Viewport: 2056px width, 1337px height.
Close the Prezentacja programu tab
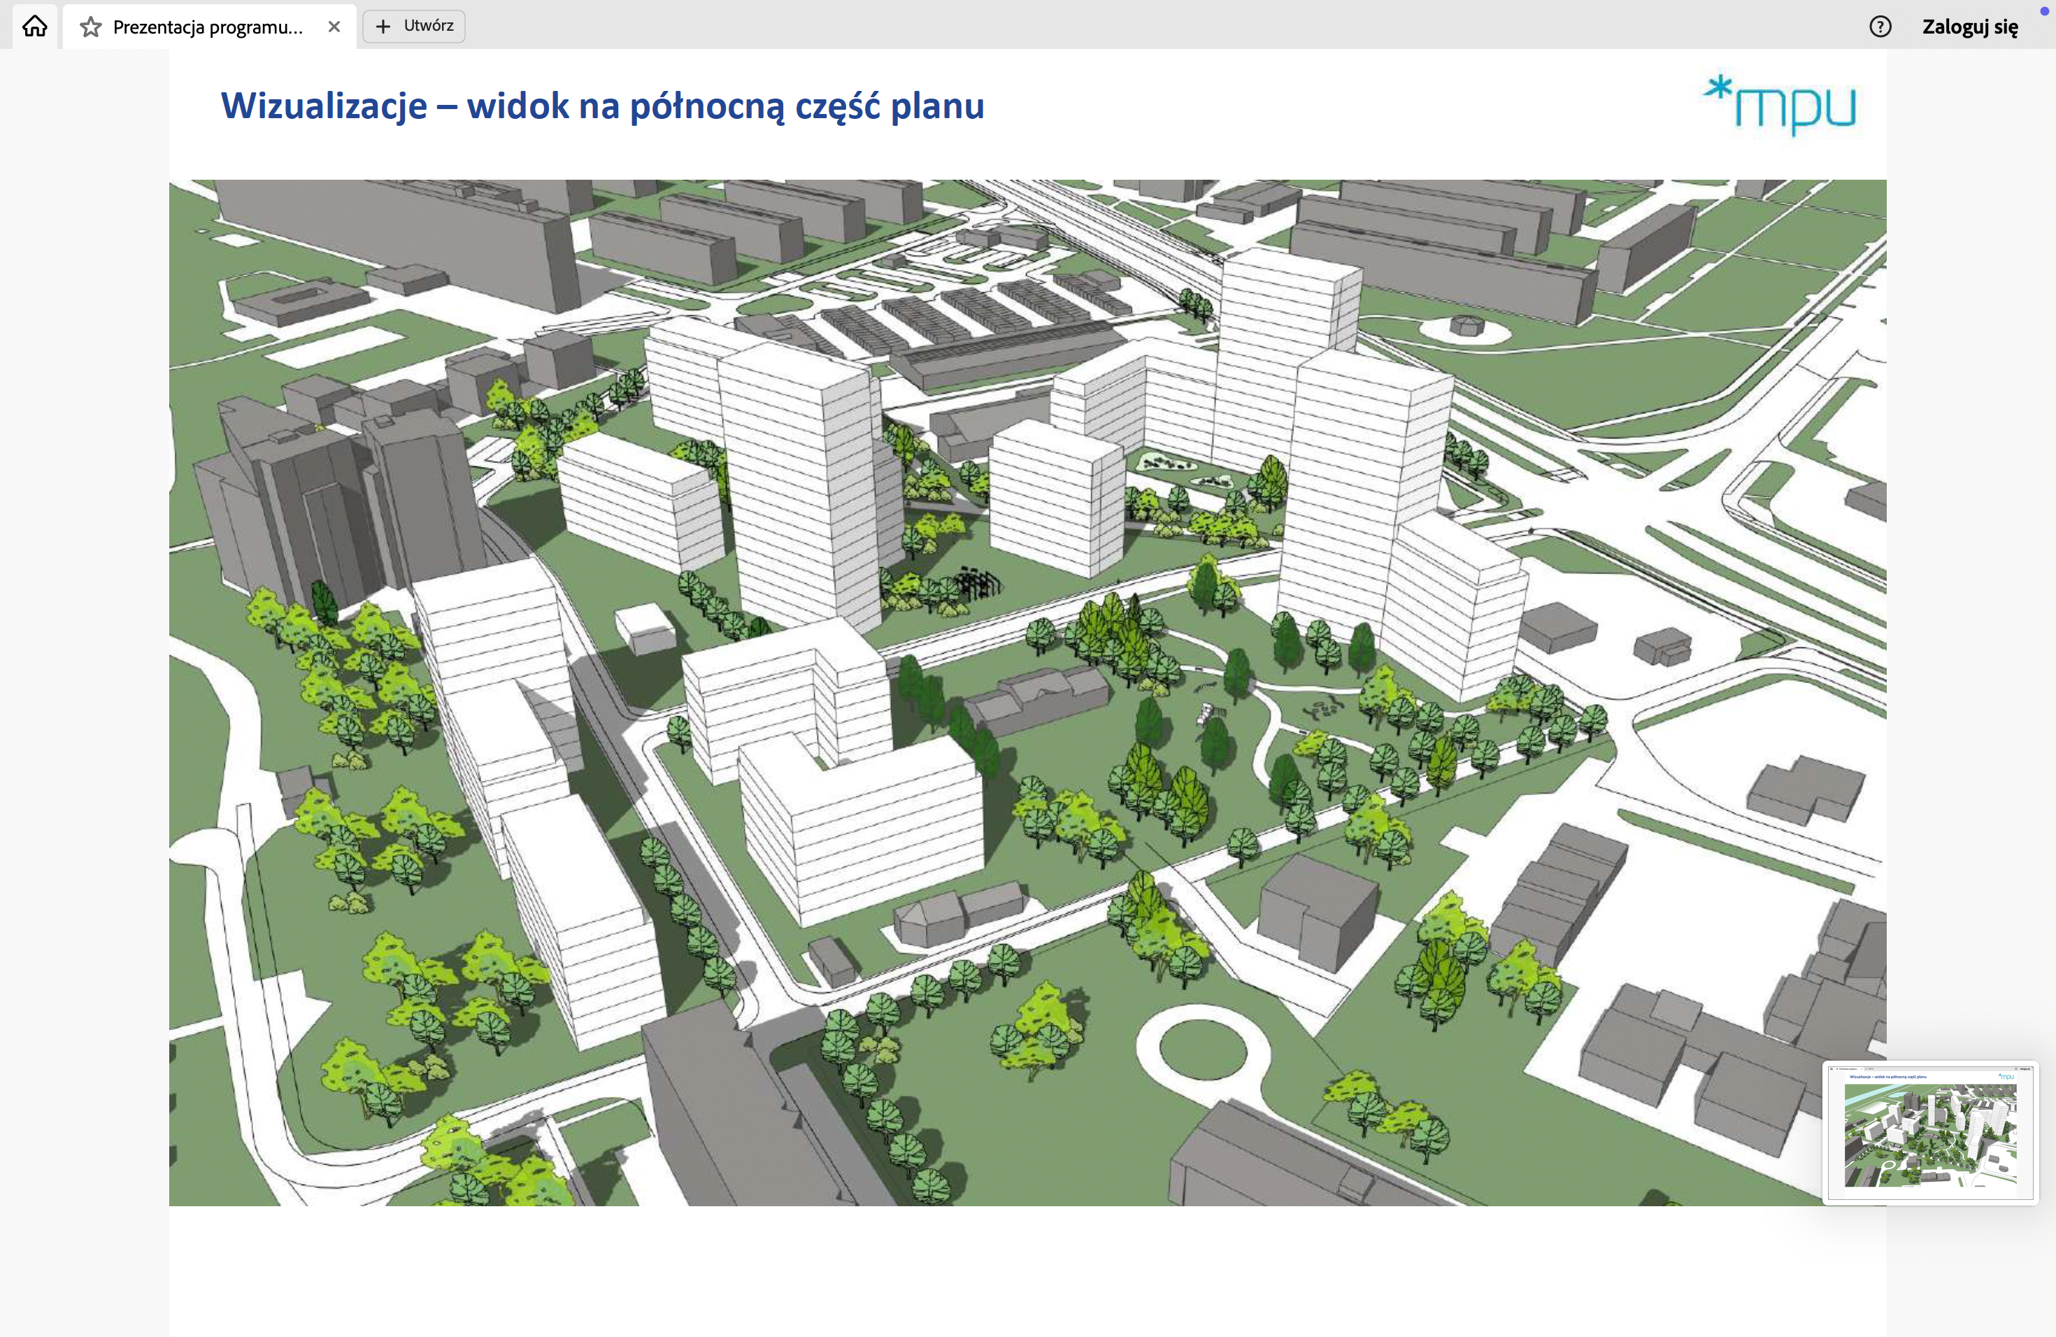[334, 27]
